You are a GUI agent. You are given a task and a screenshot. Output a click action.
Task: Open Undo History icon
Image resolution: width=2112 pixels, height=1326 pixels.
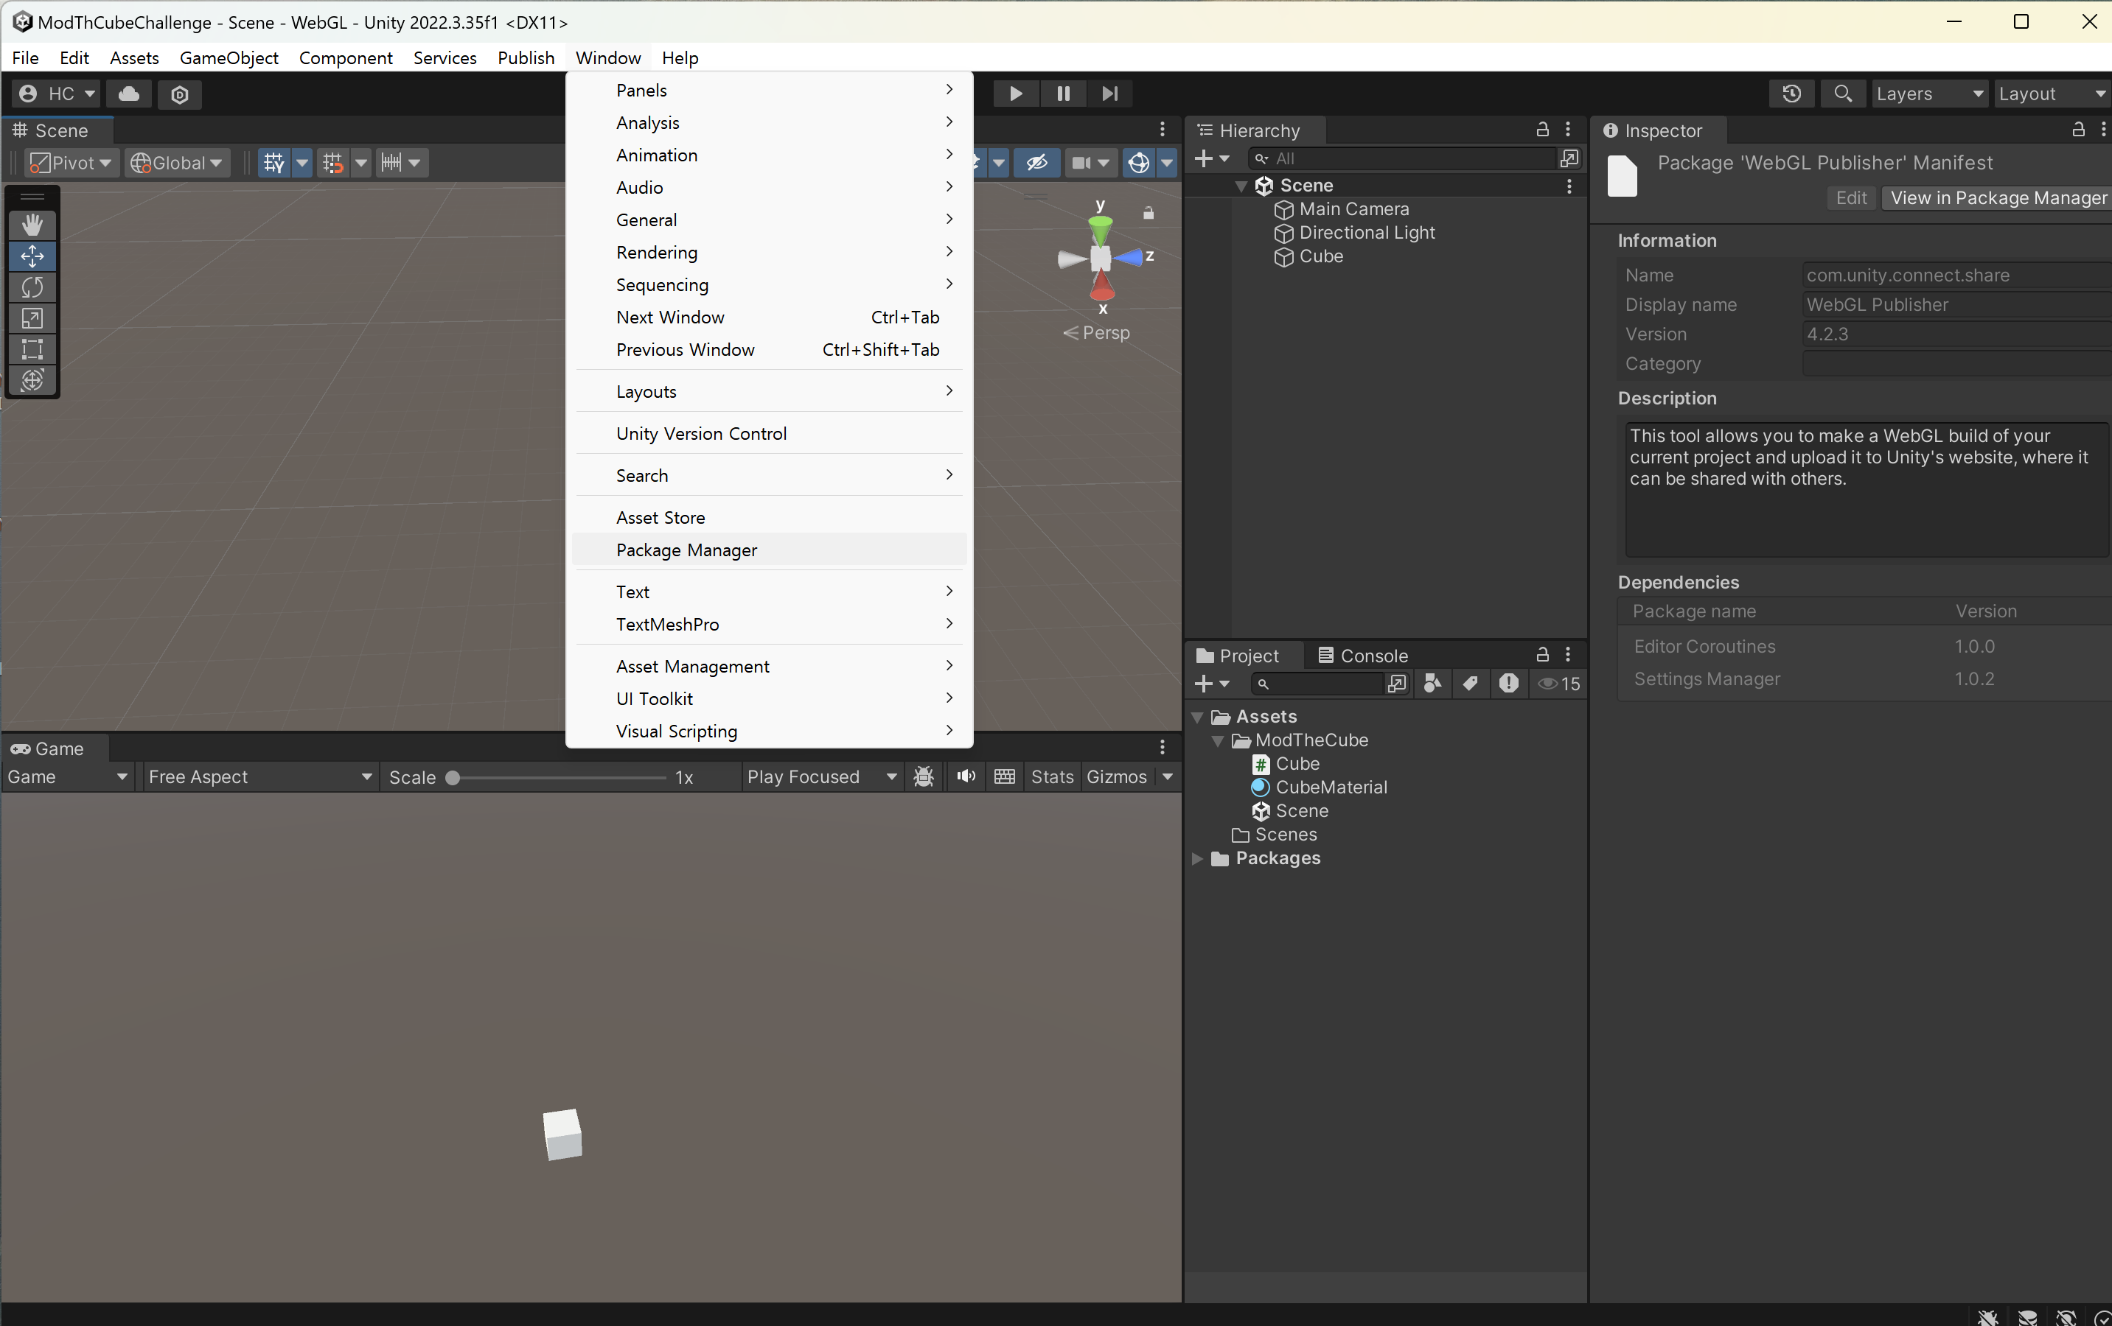pos(1791,94)
